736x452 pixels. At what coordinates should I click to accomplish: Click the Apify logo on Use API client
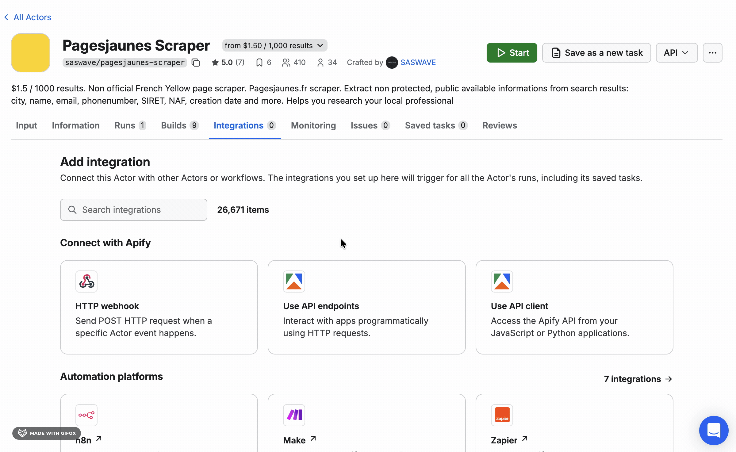(502, 282)
